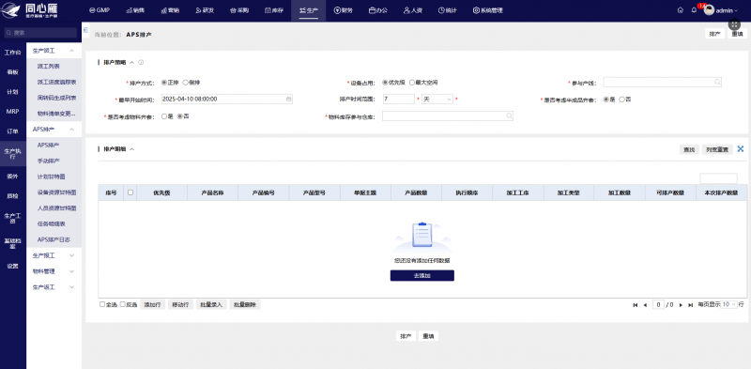The height and width of the screenshot is (369, 751).
Task: Click the 批量录入 button
Action: click(x=211, y=305)
